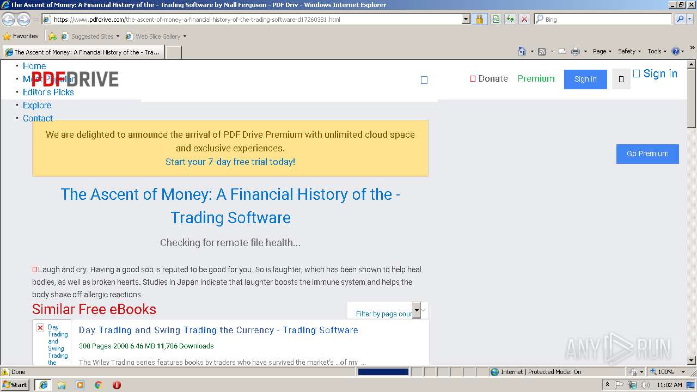Click the Refresh page icon
The height and width of the screenshot is (392, 697).
pyautogui.click(x=510, y=19)
